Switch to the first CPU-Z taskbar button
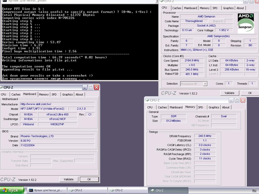Viewport: 259px width, 194px height. 87,190
